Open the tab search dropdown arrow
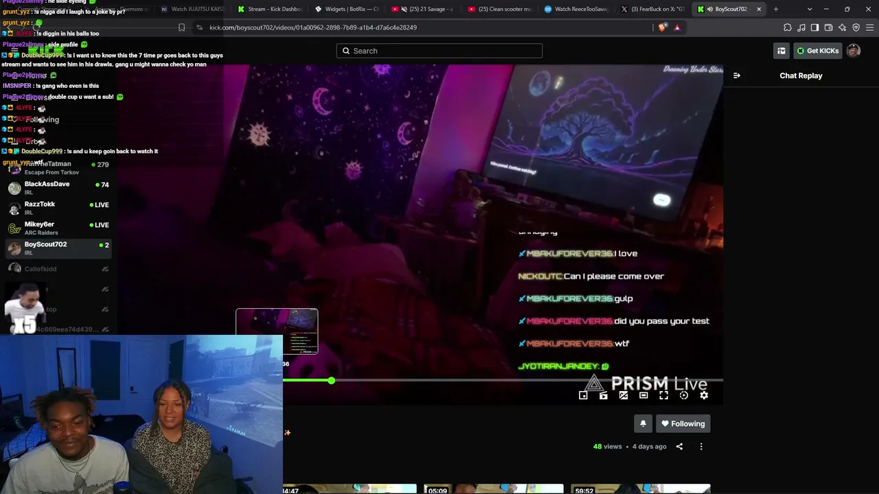This screenshot has width=879, height=494. [x=810, y=9]
